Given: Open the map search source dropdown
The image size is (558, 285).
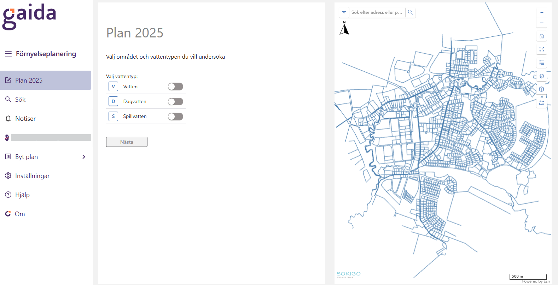Looking at the screenshot, I should (344, 12).
